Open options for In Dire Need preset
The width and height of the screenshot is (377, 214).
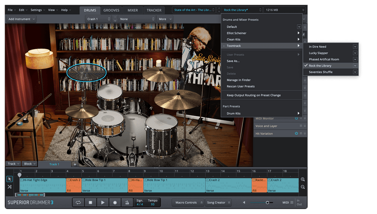coord(355,47)
